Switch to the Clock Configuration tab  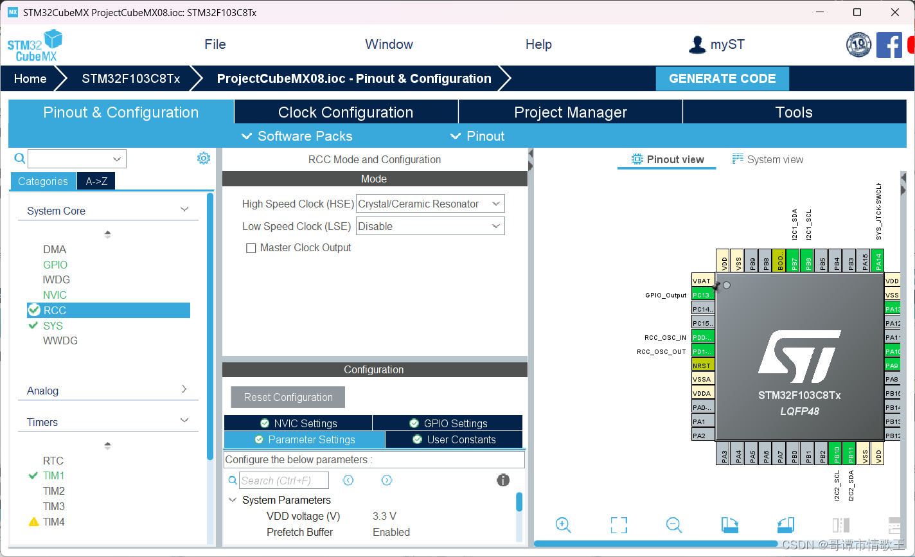point(346,112)
